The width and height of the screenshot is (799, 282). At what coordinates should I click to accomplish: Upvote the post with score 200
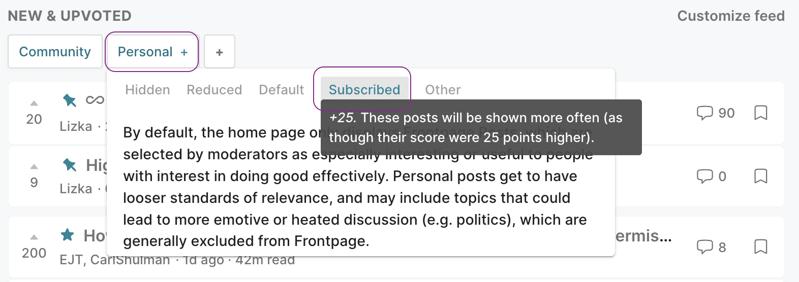pos(34,237)
